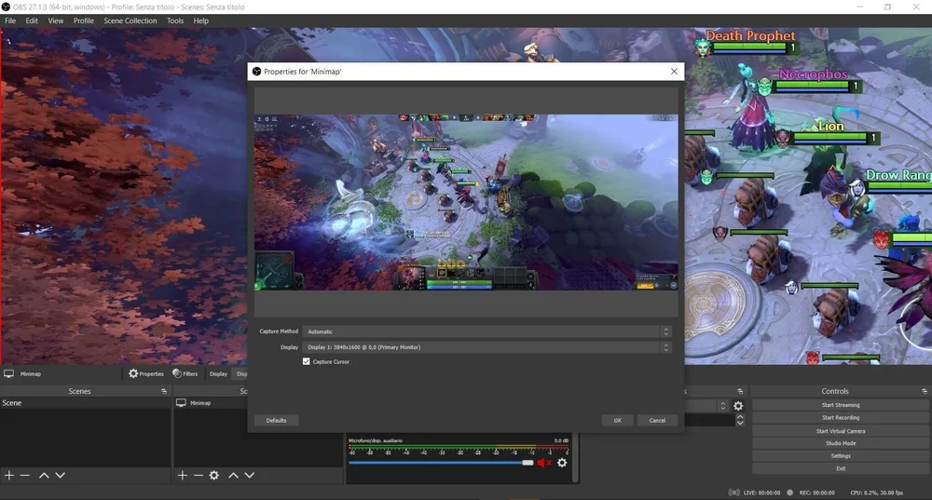Click the display preview in Properties dialog
The image size is (932, 500).
tap(466, 202)
